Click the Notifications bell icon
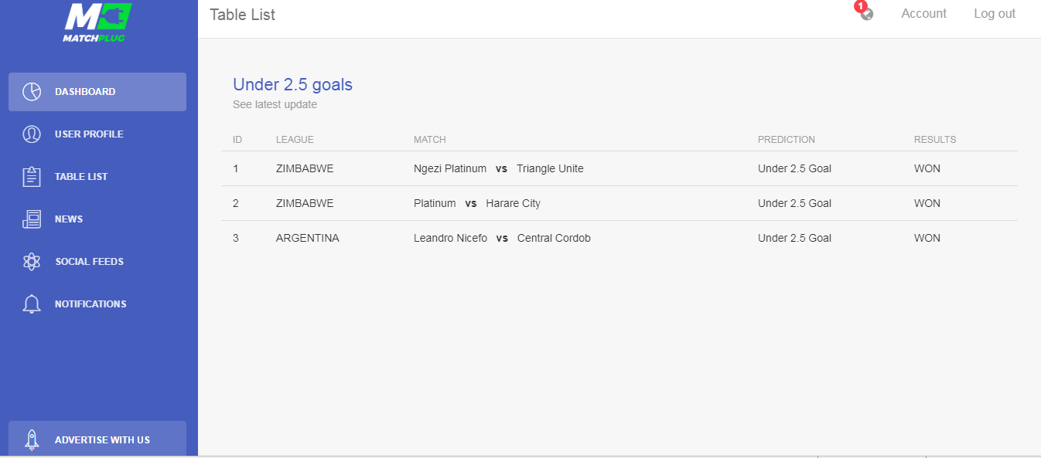 pos(32,304)
